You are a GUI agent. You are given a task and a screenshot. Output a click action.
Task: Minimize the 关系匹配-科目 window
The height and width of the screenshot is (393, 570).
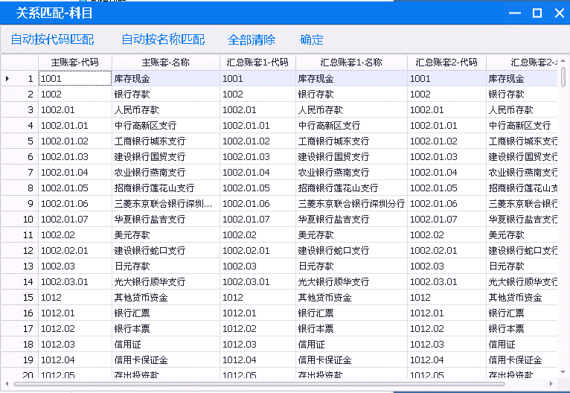pos(515,13)
